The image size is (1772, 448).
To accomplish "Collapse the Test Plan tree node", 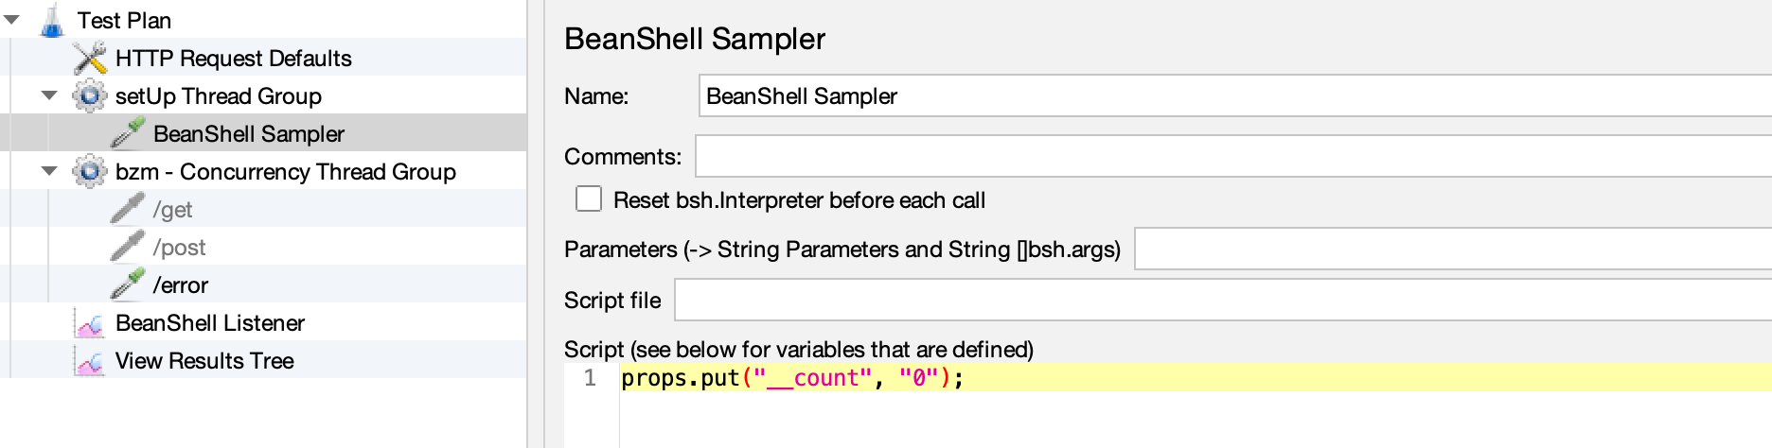I will (x=12, y=20).
